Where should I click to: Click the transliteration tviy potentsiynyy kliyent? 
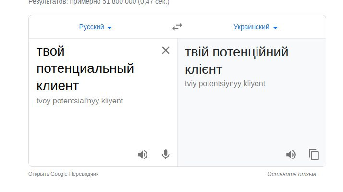tap(225, 84)
